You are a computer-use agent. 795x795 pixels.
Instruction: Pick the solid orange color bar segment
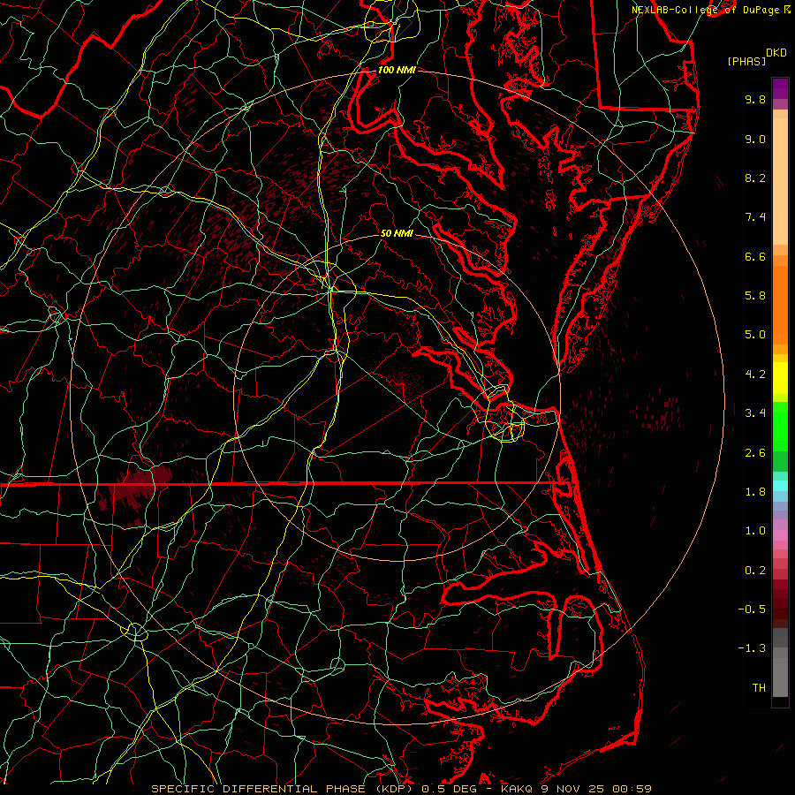(x=780, y=304)
